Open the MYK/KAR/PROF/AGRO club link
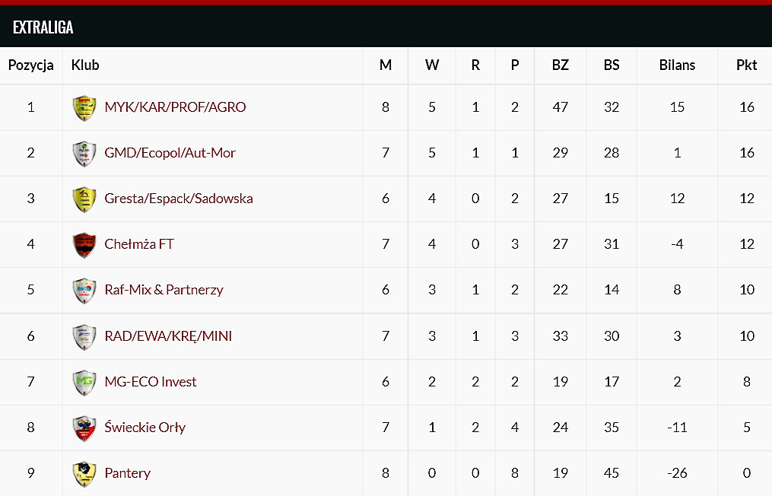 tap(175, 107)
